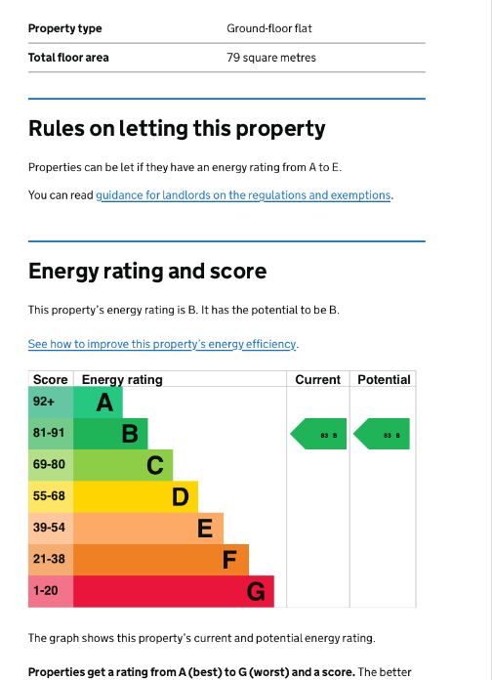Select the dark orange F rating bar
493x680 pixels.
click(161, 560)
